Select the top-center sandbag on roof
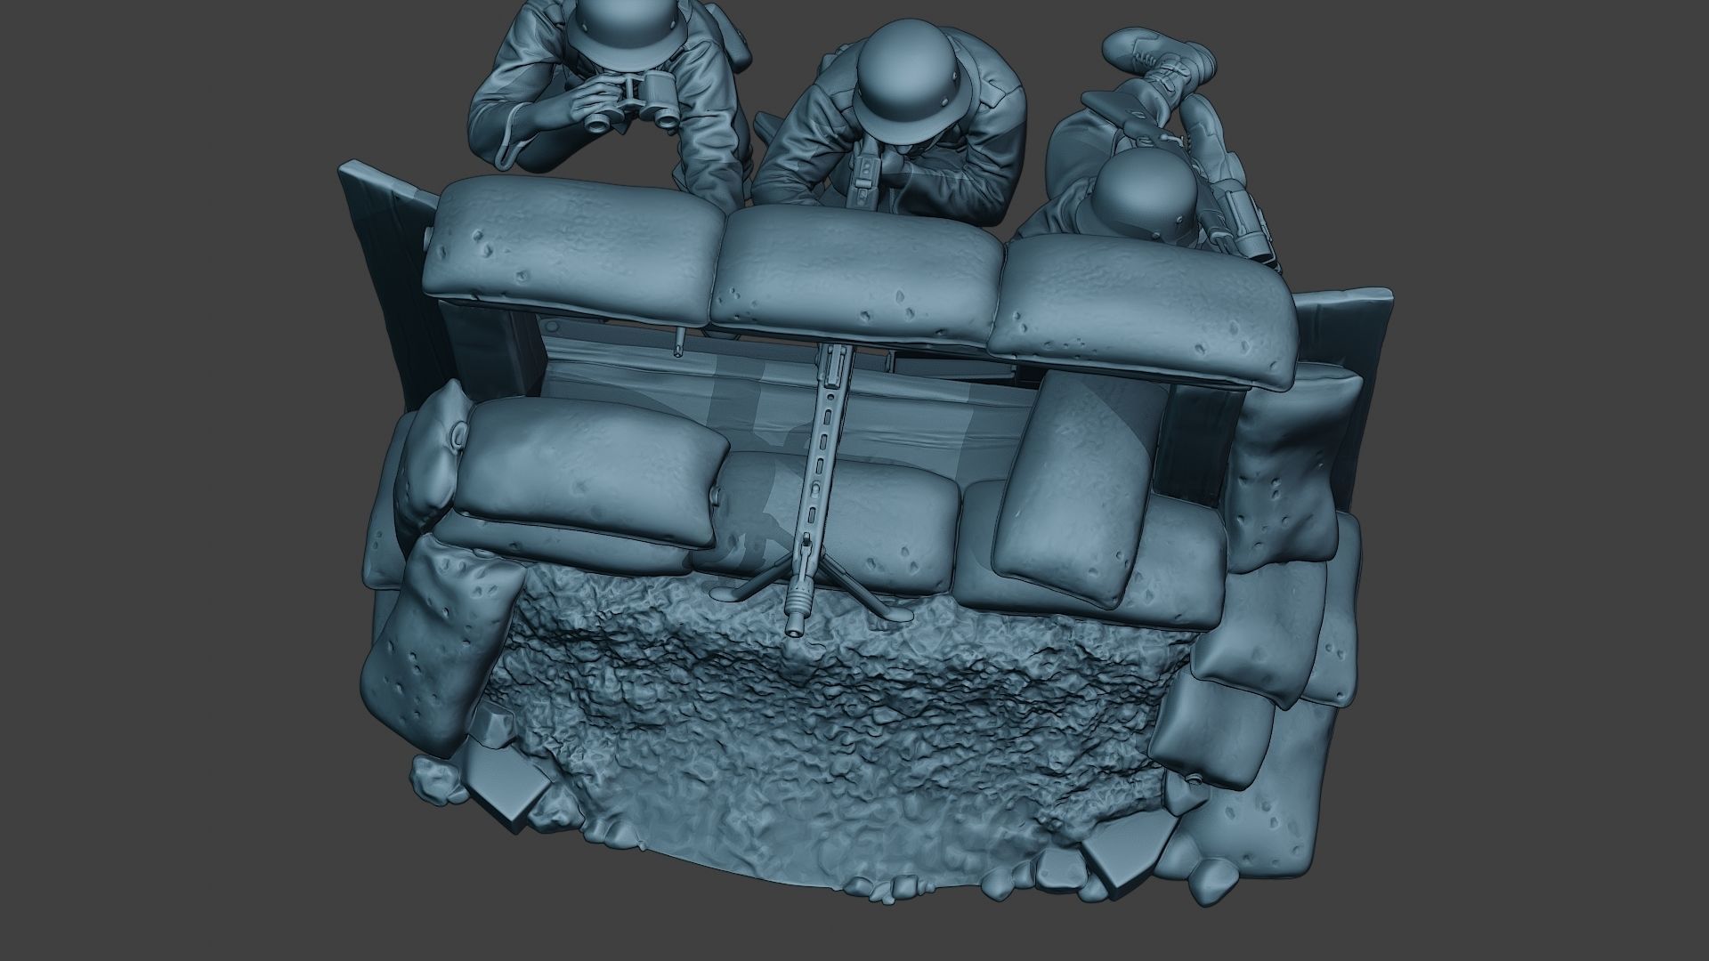Image resolution: width=1709 pixels, height=961 pixels. point(859,271)
